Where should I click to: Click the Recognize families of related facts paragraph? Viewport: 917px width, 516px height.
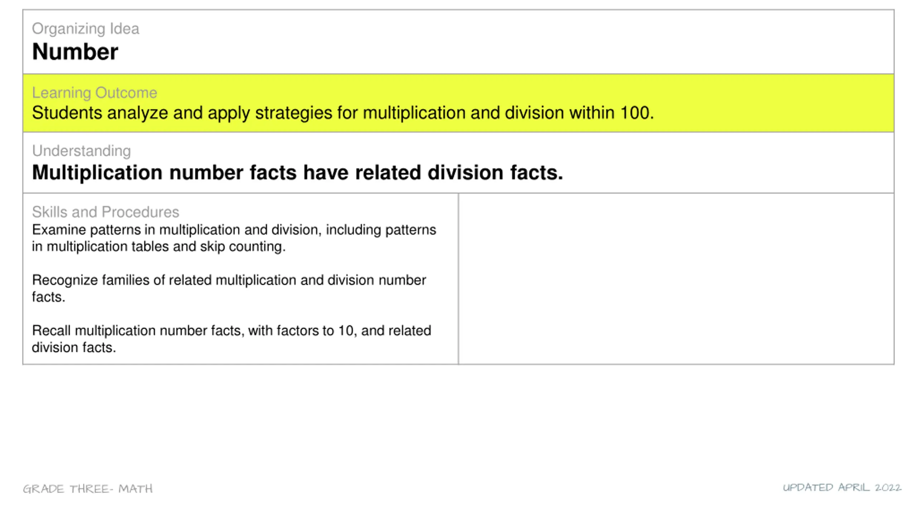[x=229, y=288]
